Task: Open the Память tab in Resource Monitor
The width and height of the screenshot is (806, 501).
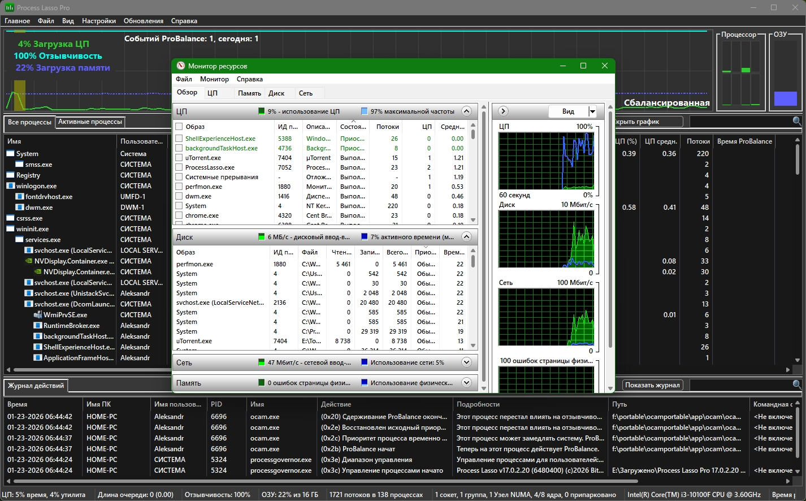Action: (249, 93)
